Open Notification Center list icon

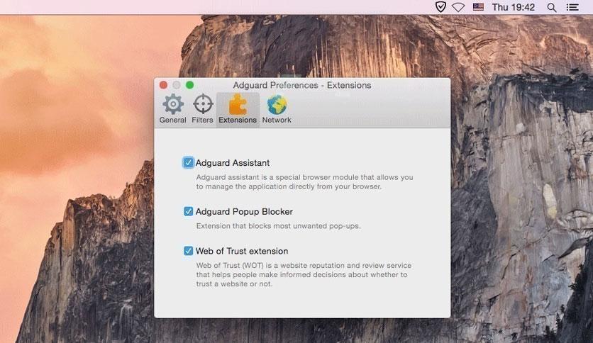click(x=572, y=7)
